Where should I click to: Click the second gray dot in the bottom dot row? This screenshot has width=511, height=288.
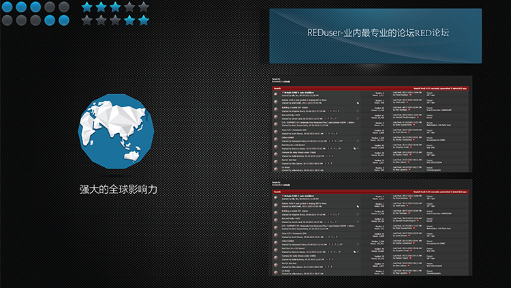pyautogui.click(x=22, y=20)
